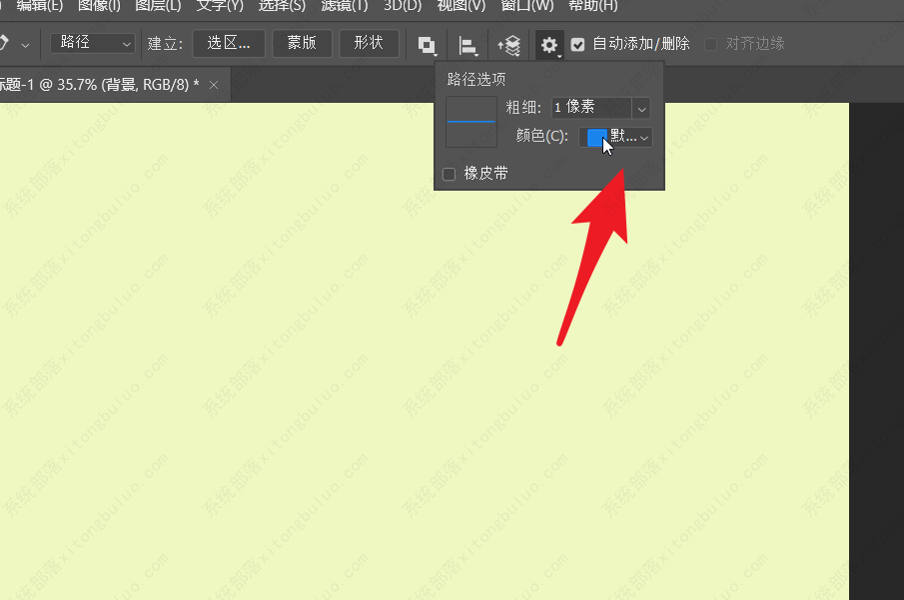
Task: Expand the 颜色(C) dropdown arrow
Action: click(644, 138)
